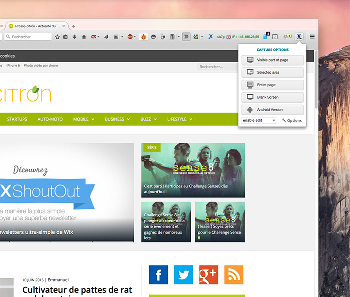Click the SÉRIE category tag

point(152,147)
